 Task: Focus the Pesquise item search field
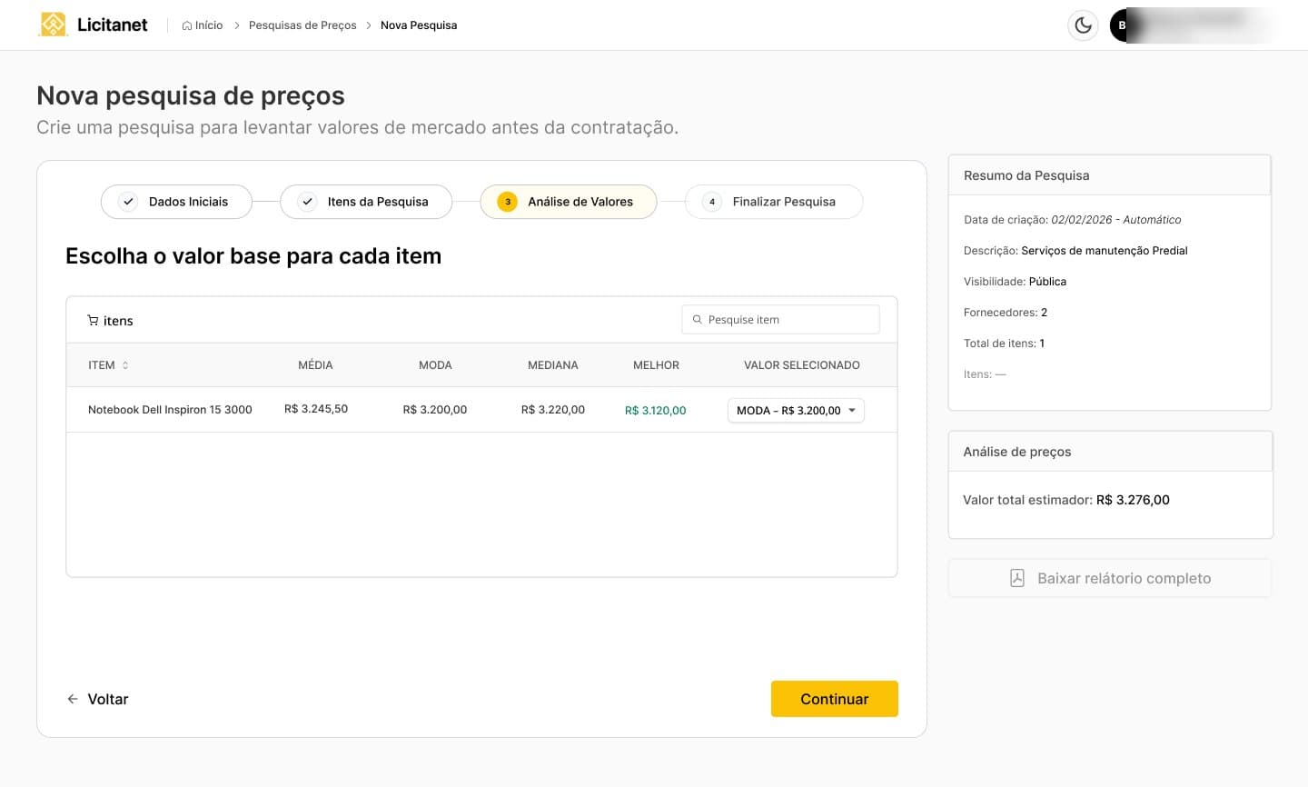pyautogui.click(x=781, y=320)
